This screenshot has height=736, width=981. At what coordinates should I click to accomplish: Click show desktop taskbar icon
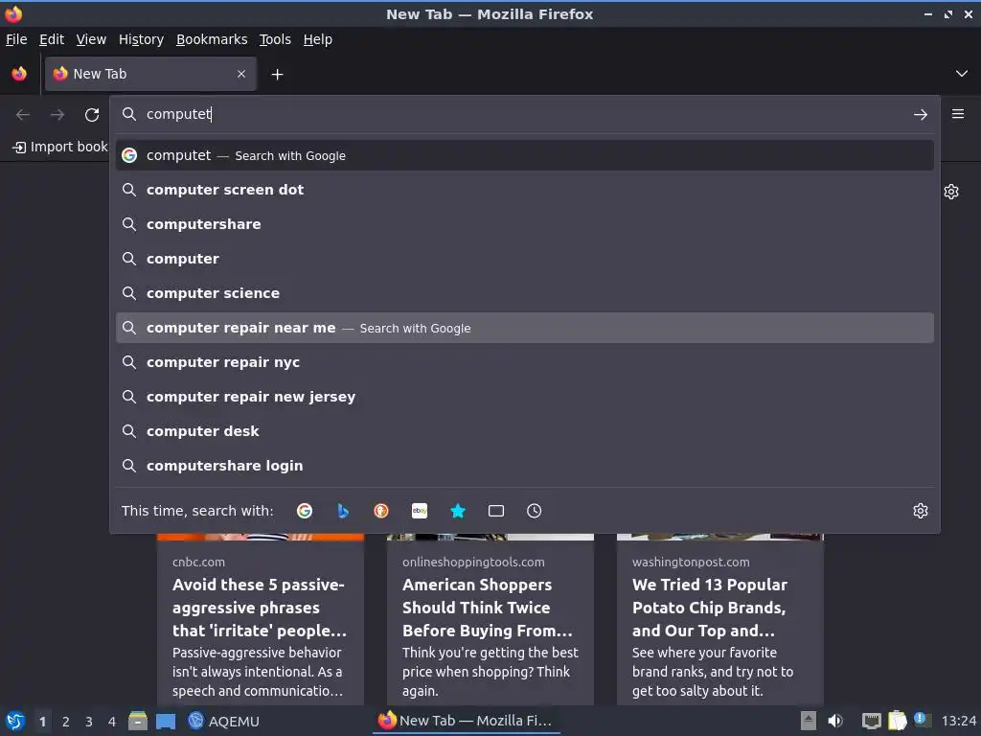[x=166, y=722]
